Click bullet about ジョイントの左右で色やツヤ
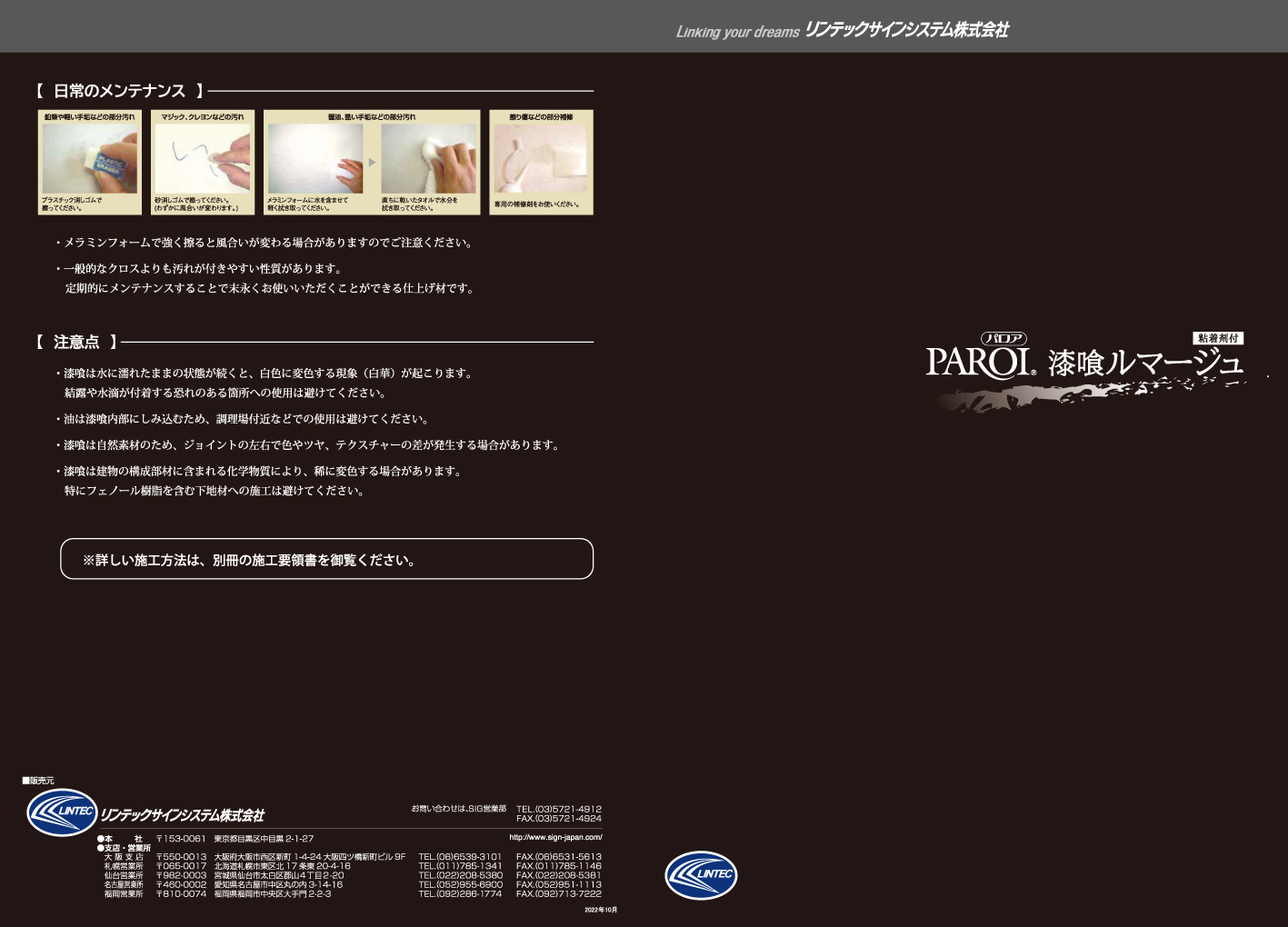This screenshot has width=1288, height=927. (307, 444)
